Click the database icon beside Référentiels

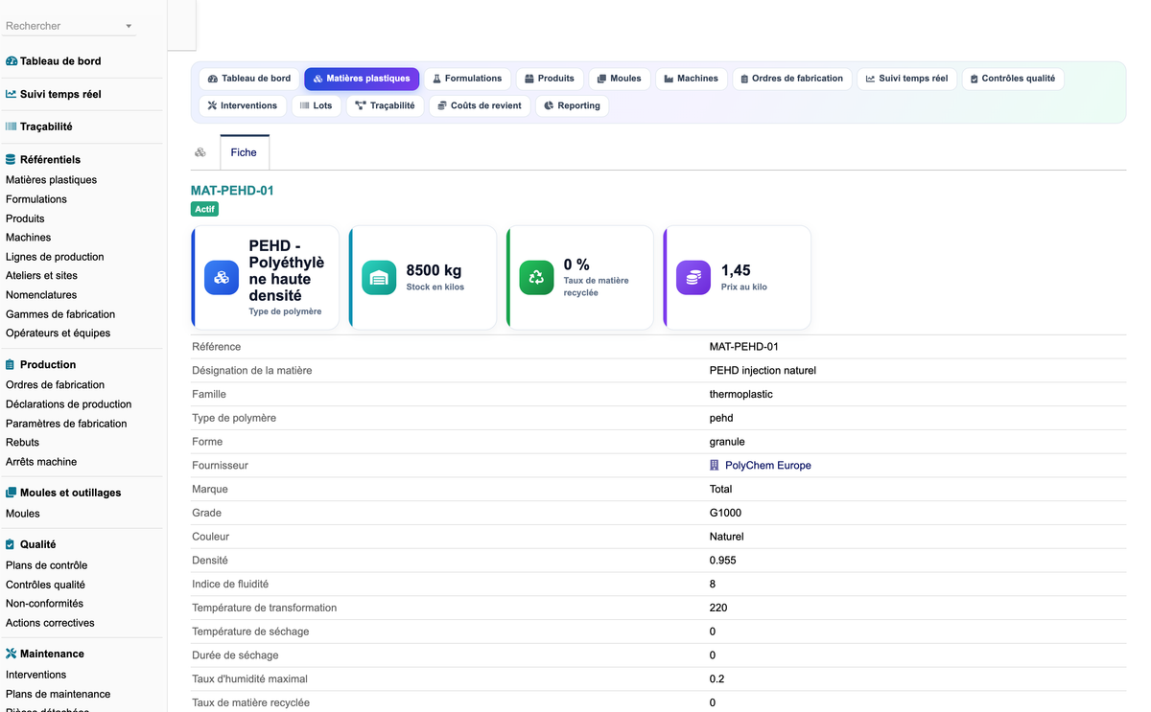(x=12, y=160)
